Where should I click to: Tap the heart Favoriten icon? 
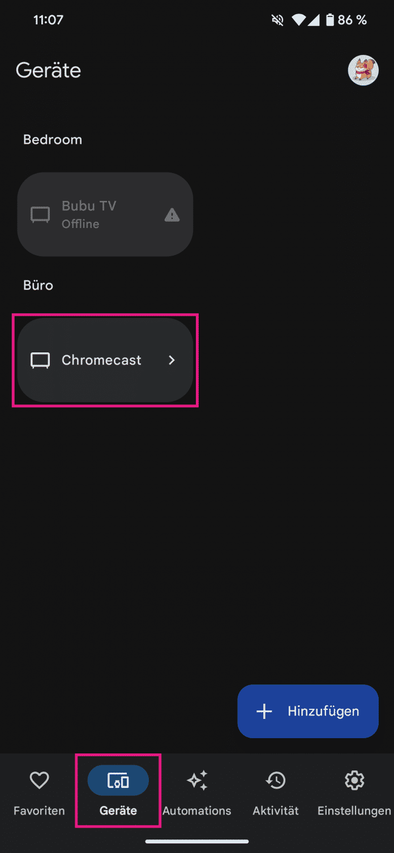[39, 781]
